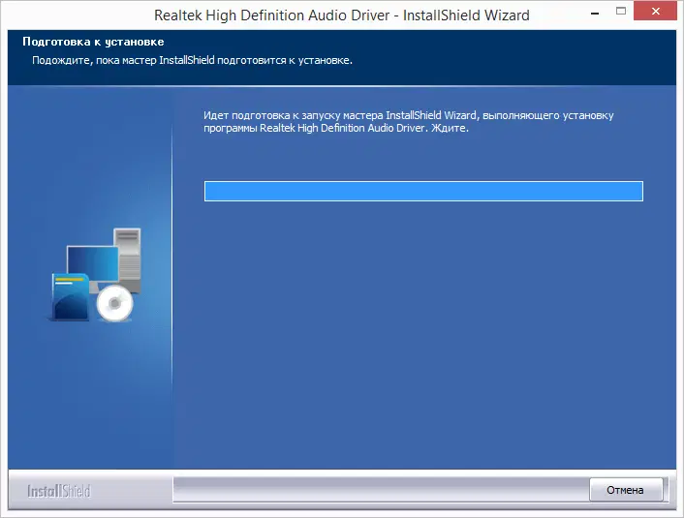
Task: Click the installation progress bar
Action: pos(423,192)
